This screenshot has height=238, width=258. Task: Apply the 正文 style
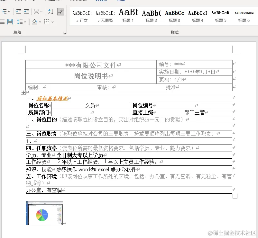coord(82,16)
